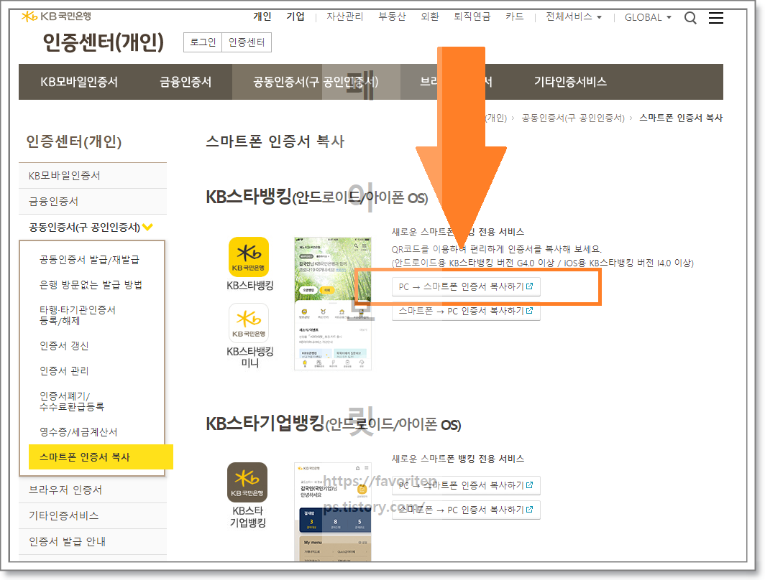Open sidebar item 공동인증서 발급/재발급

point(89,260)
